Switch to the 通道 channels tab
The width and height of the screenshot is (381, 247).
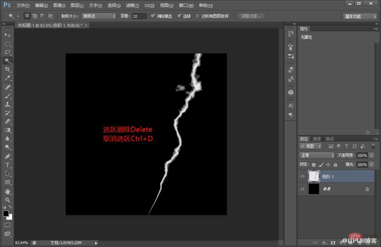[x=316, y=139]
